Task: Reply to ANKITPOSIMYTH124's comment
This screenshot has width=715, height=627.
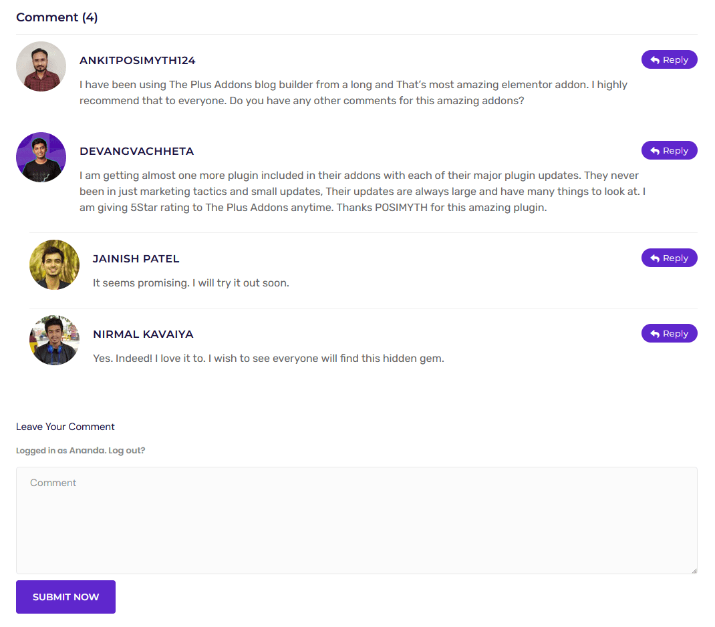Action: coord(669,59)
